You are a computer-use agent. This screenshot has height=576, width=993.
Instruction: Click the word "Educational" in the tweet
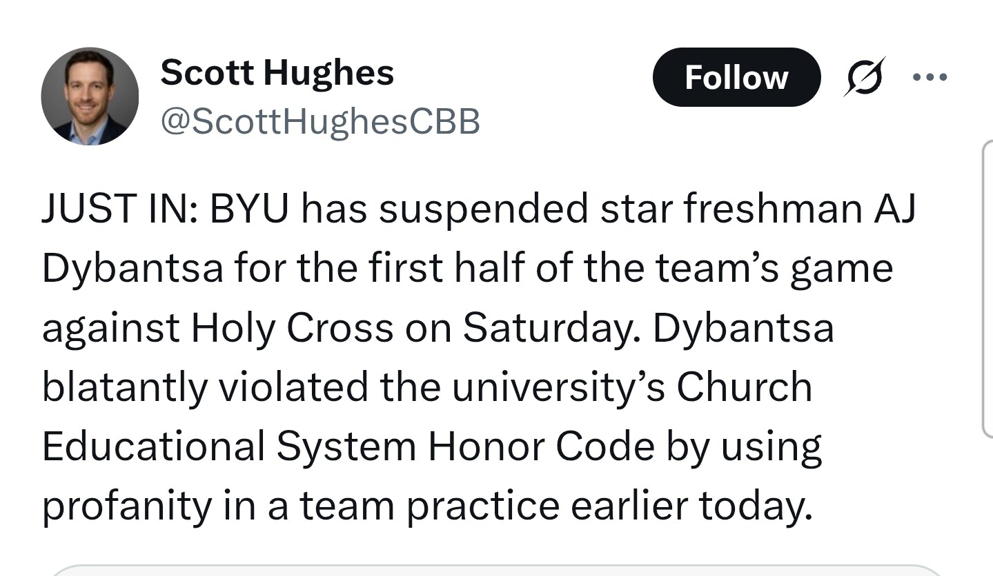[153, 446]
